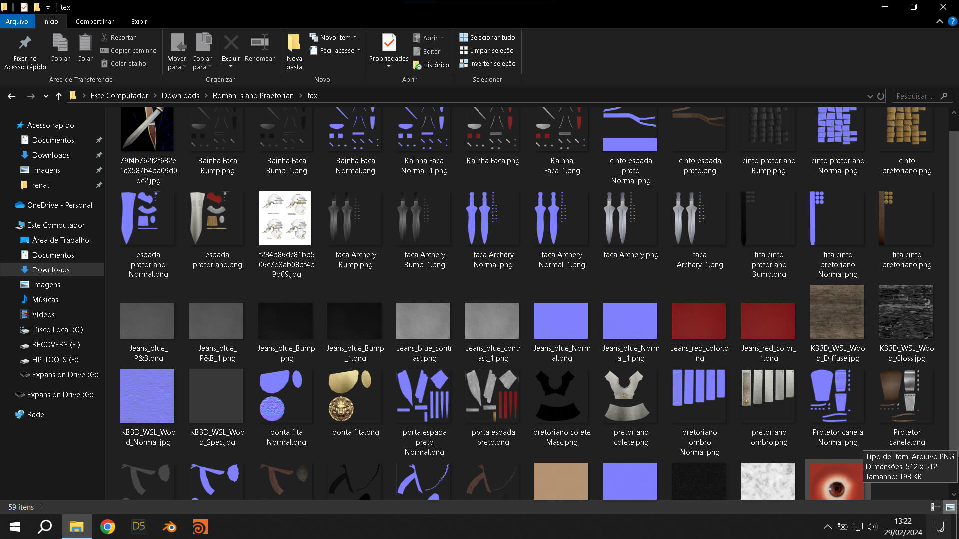Click Selecionar tudo button

pyautogui.click(x=487, y=37)
